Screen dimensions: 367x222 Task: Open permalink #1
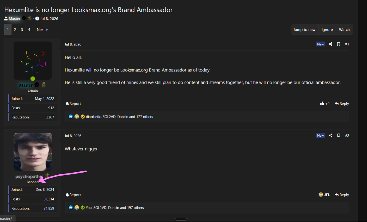[x=347, y=44]
